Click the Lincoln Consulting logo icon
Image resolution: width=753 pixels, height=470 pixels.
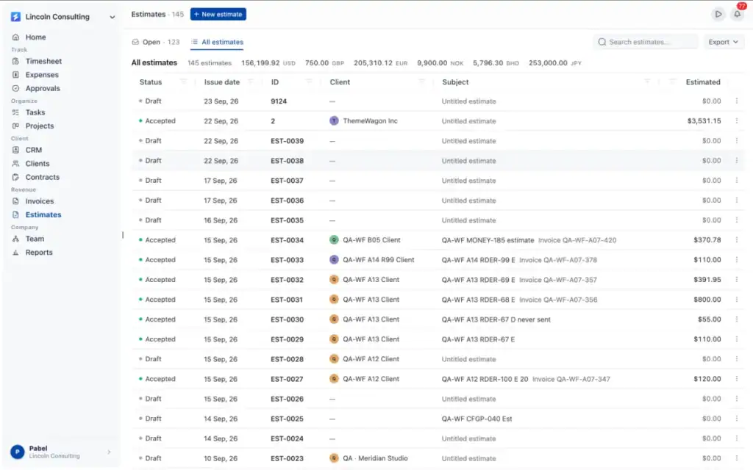click(x=16, y=17)
